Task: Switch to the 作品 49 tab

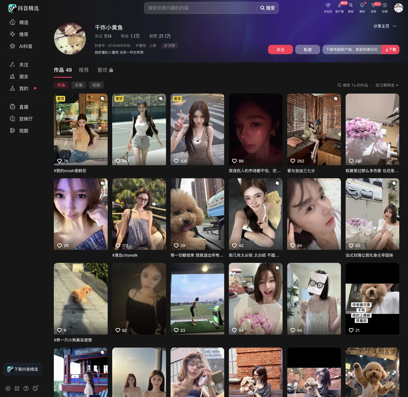Action: point(63,70)
